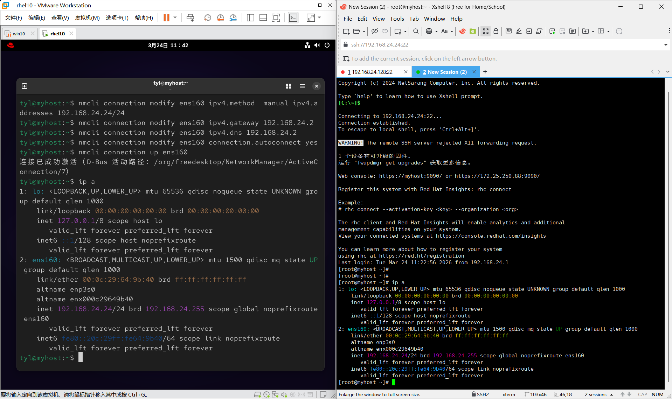Expand the Open session dropdown arrow
672x399 pixels.
click(364, 31)
